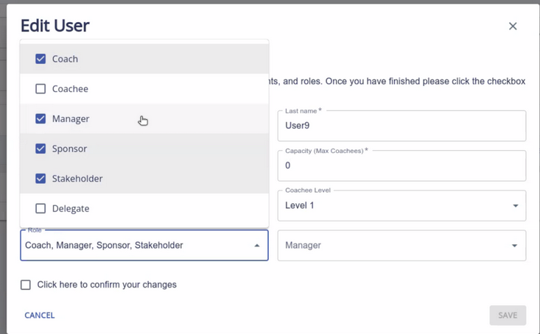Click the Role field showing selected roles

click(x=133, y=246)
